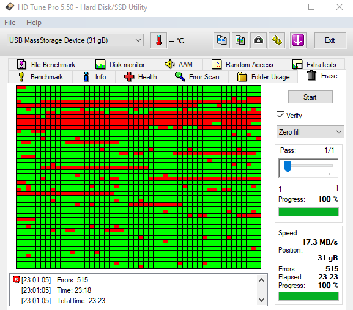Click the Elapsed 23:23 value

coord(328,277)
